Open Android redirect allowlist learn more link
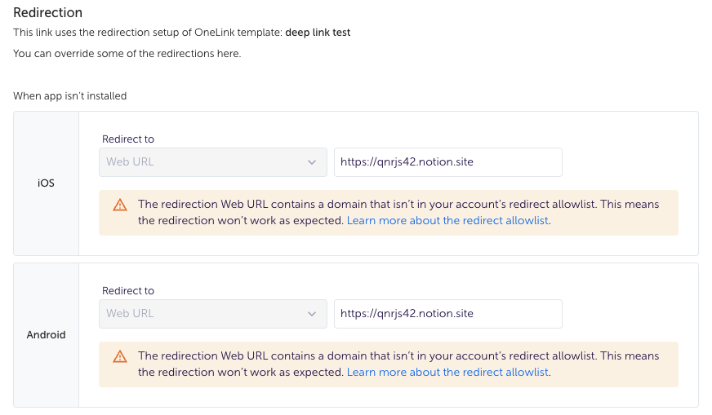Screen dimensions: 712x415 tap(447, 372)
